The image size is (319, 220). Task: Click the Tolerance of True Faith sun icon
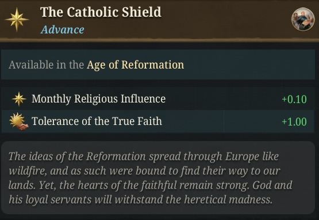(19, 122)
